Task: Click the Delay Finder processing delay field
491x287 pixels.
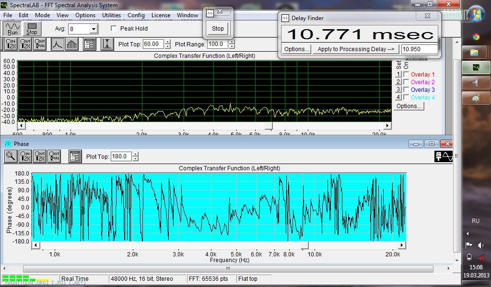Action: (x=419, y=49)
